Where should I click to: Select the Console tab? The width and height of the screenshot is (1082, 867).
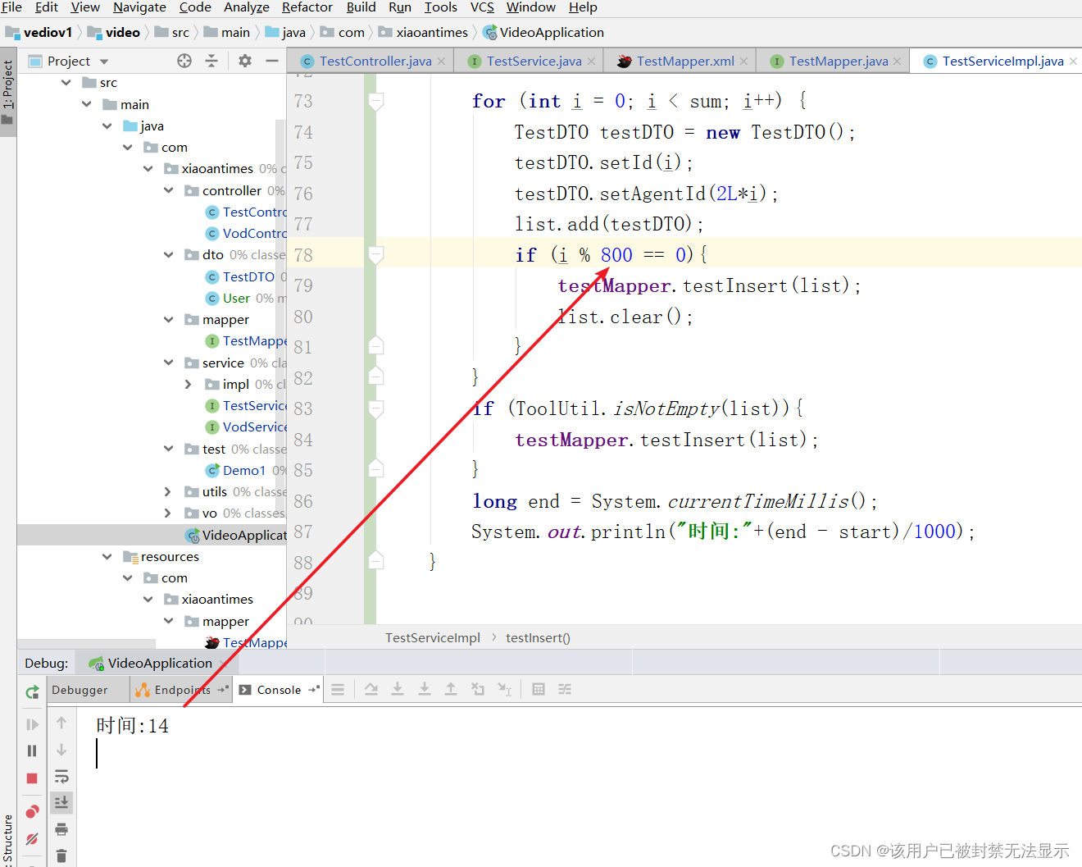pos(279,690)
